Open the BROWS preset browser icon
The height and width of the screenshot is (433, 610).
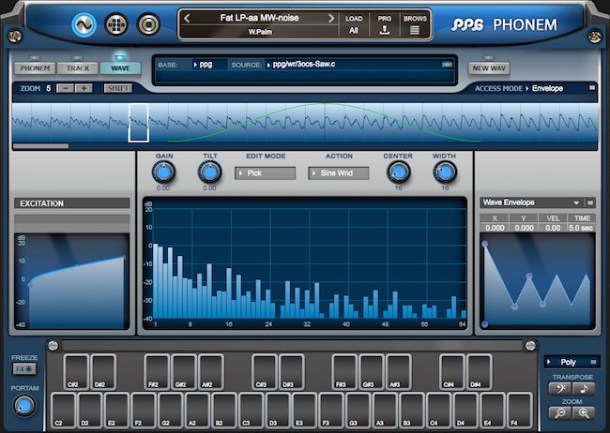[x=415, y=30]
